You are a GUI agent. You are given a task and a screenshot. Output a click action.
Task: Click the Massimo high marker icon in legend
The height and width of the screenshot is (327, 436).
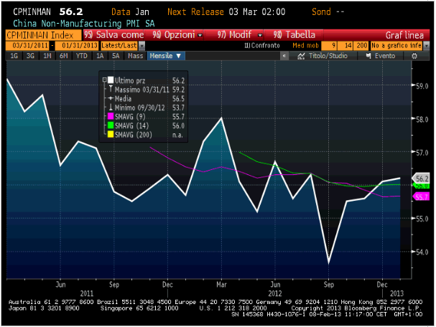tap(111, 89)
